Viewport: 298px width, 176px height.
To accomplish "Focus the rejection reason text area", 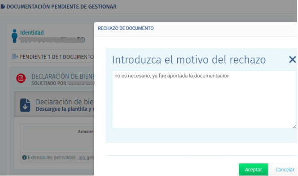I will tap(204, 99).
